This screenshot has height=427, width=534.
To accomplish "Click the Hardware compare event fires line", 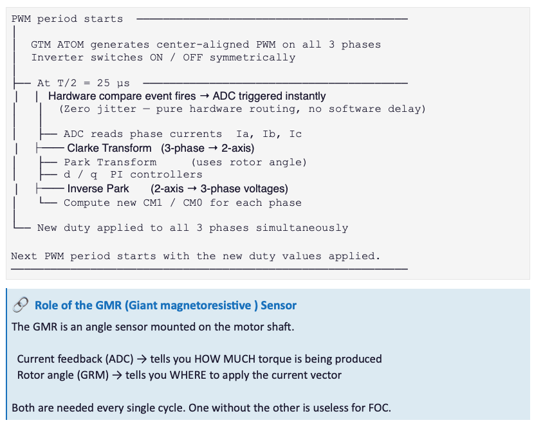I will coord(187,96).
